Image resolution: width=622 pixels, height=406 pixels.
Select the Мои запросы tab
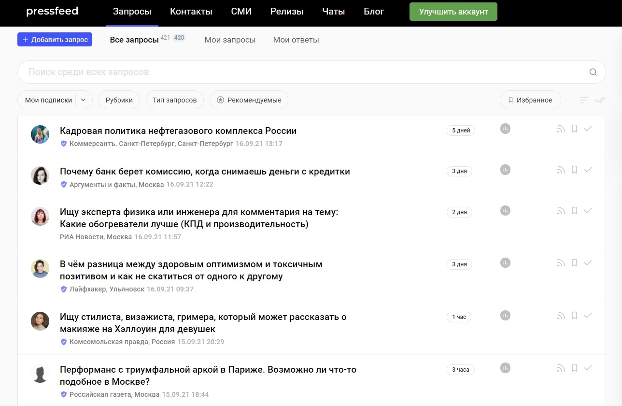(230, 40)
